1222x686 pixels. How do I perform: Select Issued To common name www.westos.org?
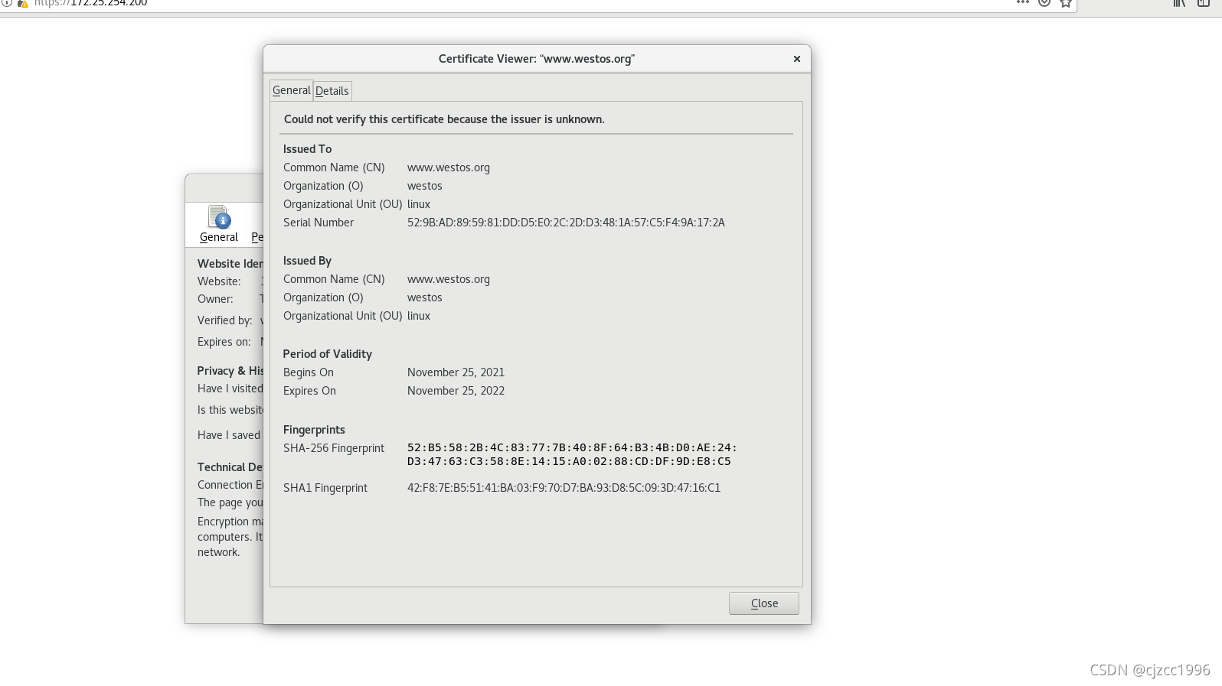click(x=449, y=167)
